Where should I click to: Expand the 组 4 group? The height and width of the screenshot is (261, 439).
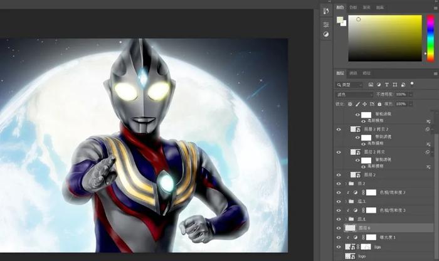point(346,219)
